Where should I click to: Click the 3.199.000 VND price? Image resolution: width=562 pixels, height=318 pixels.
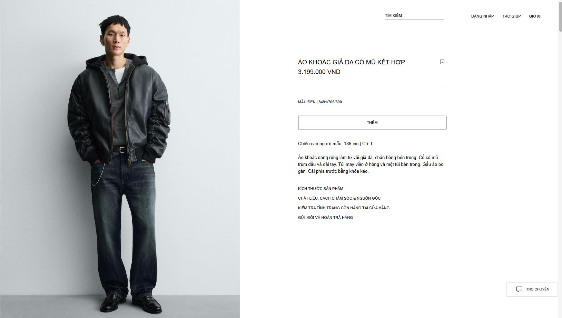pyautogui.click(x=319, y=72)
